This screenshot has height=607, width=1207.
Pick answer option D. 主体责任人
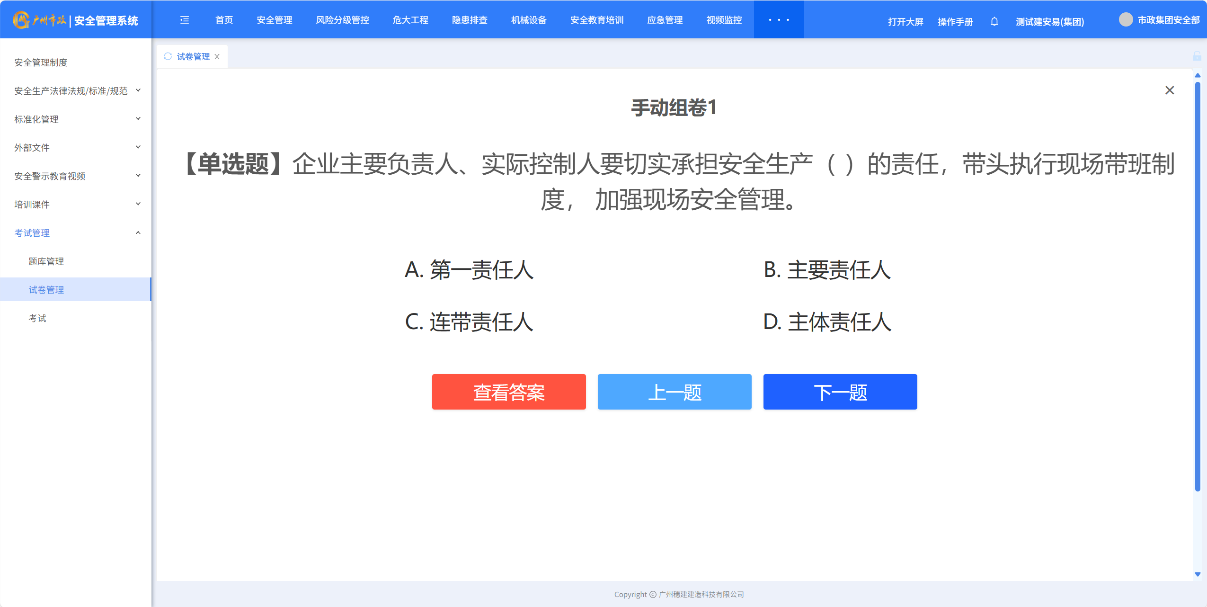point(827,322)
